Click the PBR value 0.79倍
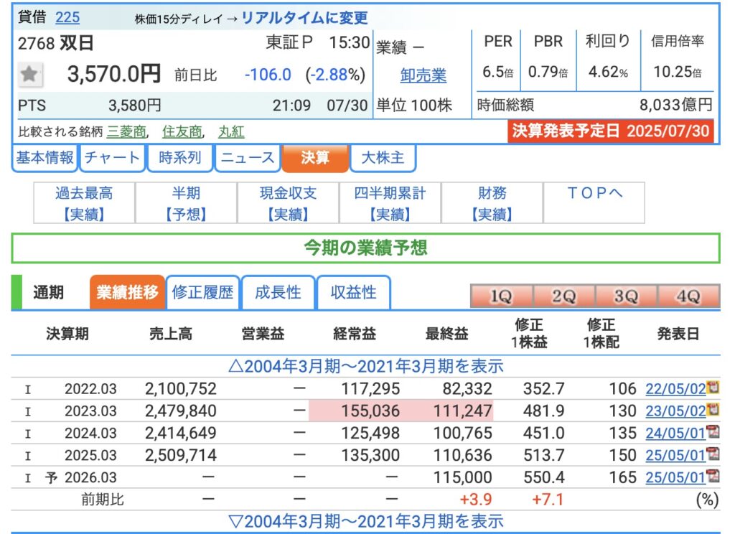The width and height of the screenshot is (735, 534). point(548,72)
